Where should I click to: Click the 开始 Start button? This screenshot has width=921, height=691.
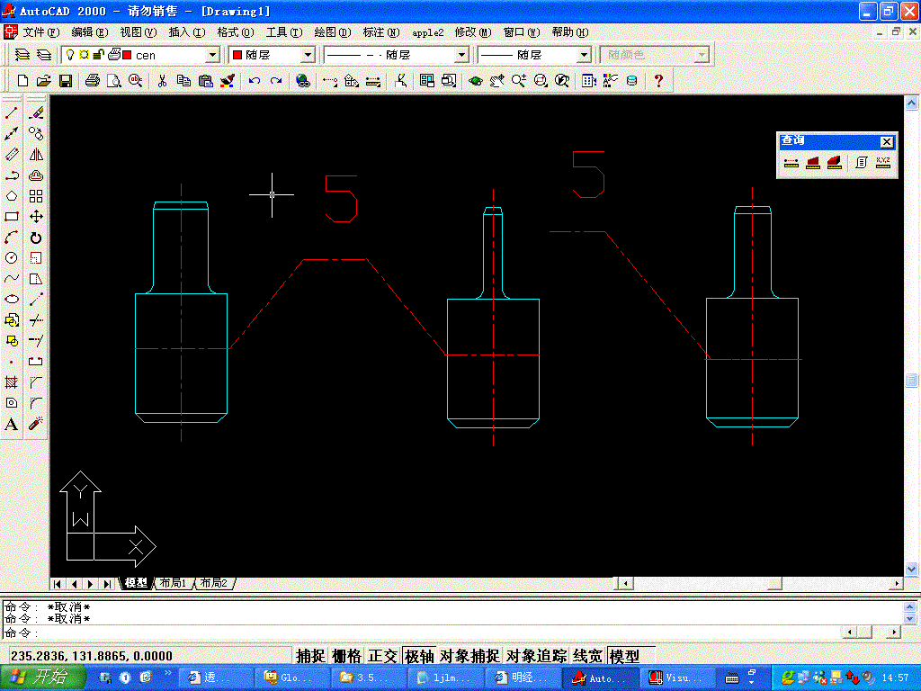point(41,678)
